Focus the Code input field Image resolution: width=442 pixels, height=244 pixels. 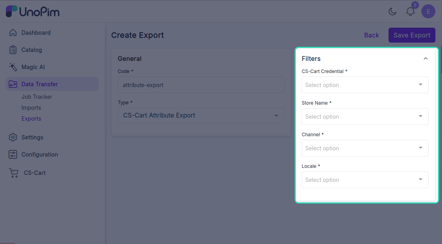tap(201, 85)
